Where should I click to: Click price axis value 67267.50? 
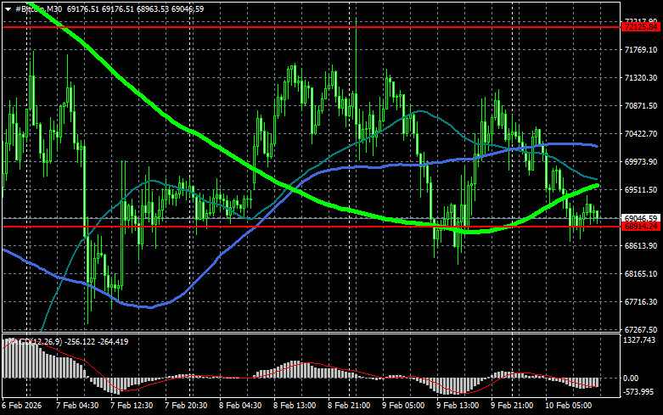click(x=641, y=329)
